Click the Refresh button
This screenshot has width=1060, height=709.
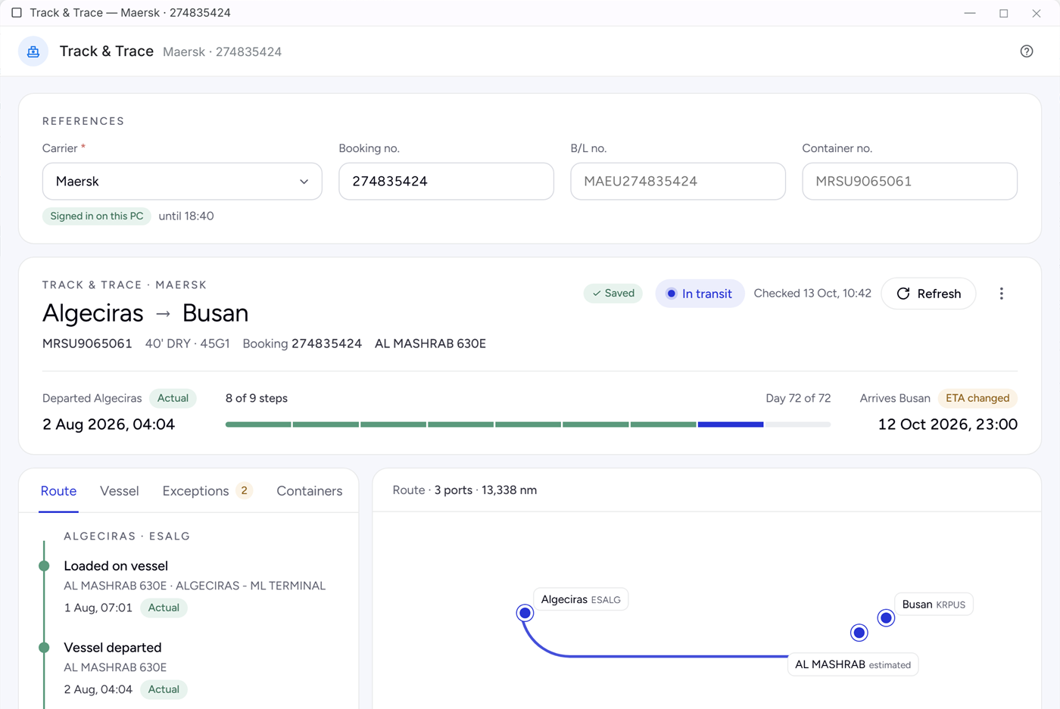(x=928, y=294)
